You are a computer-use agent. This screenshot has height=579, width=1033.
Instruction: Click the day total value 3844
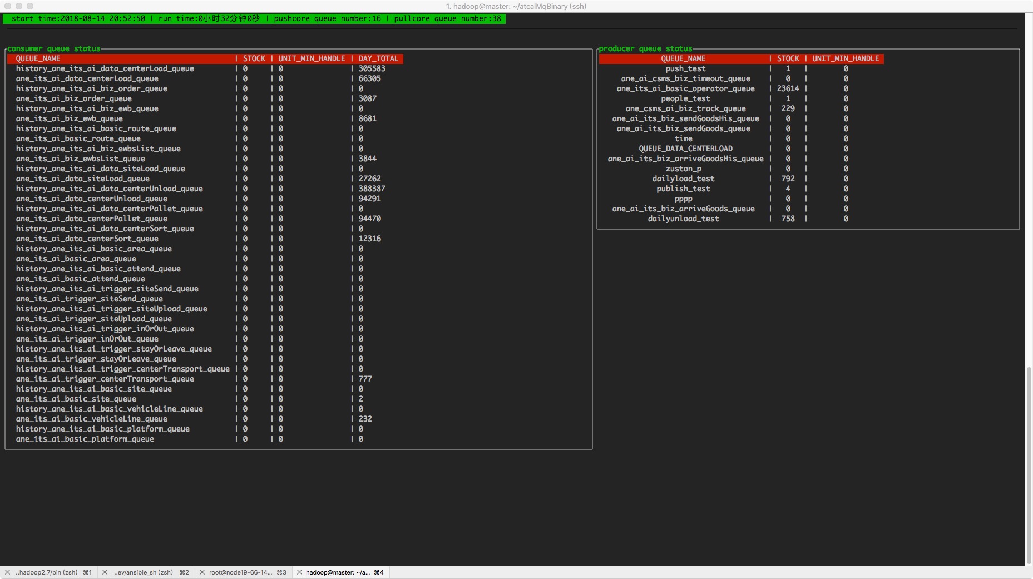(x=367, y=159)
